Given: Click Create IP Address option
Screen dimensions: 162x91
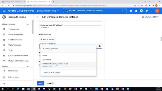Looking at the screenshot, I should click(52, 73).
